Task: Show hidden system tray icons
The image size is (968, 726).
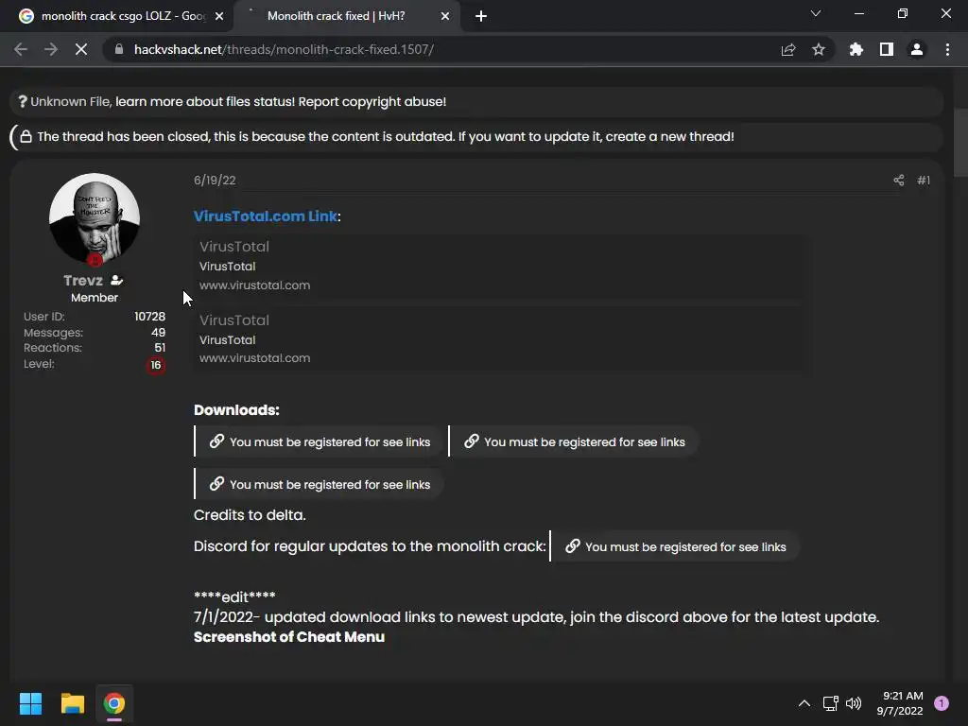Action: pyautogui.click(x=804, y=703)
